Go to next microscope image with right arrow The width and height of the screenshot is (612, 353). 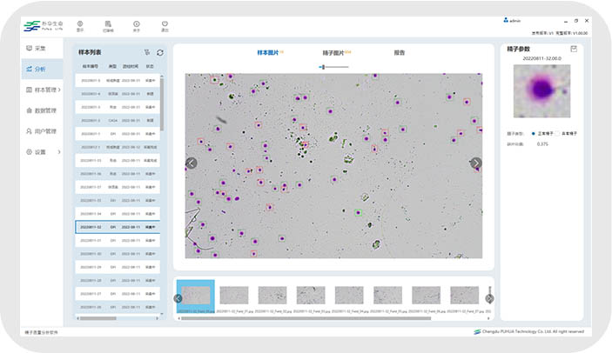pos(475,163)
